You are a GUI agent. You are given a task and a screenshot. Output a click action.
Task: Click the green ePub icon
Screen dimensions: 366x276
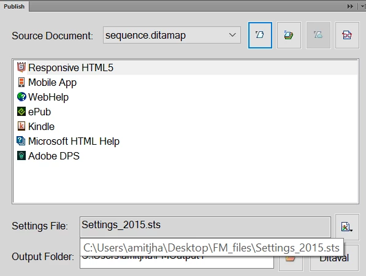pyautogui.click(x=21, y=112)
